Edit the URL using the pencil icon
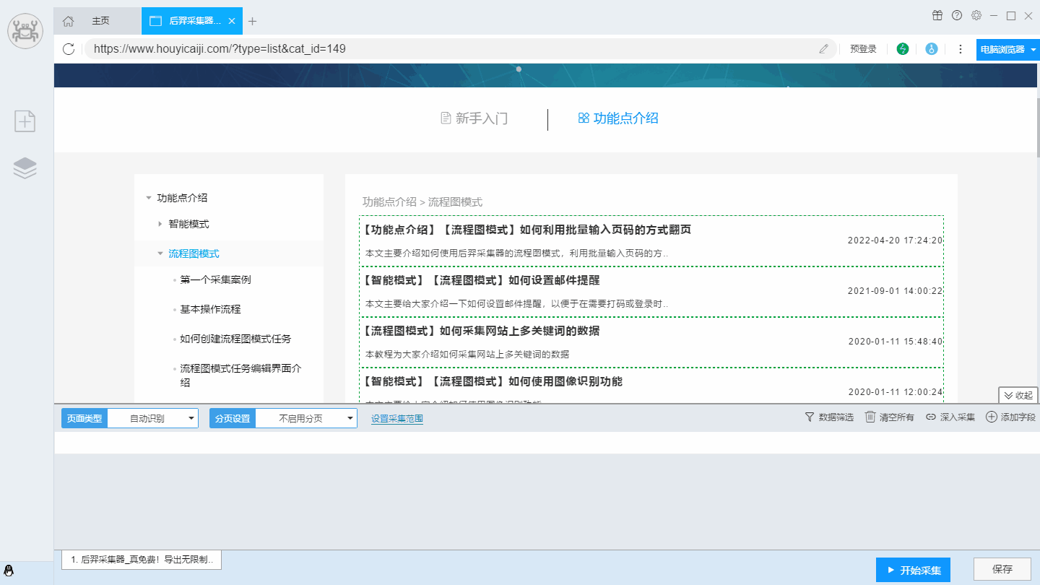 [x=824, y=49]
